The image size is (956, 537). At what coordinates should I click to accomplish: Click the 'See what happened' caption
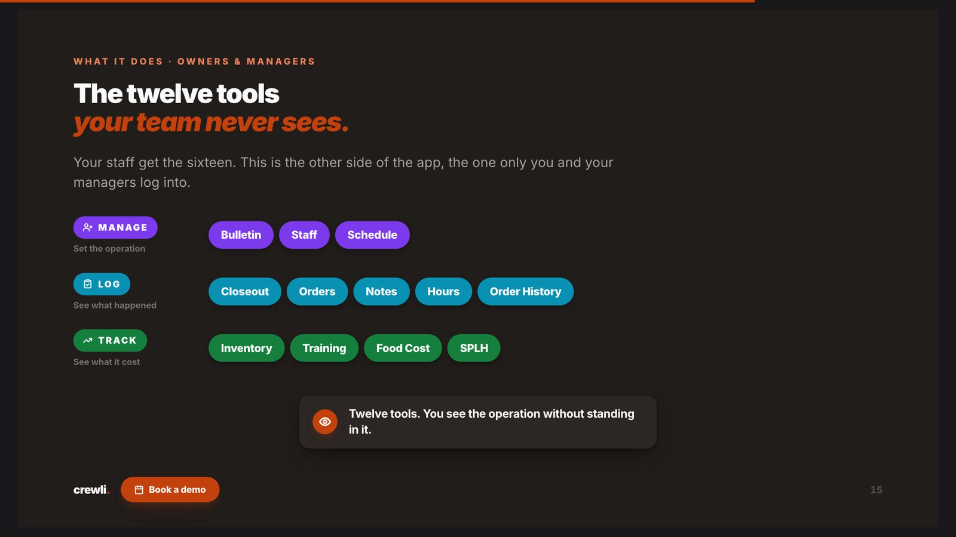pos(115,305)
